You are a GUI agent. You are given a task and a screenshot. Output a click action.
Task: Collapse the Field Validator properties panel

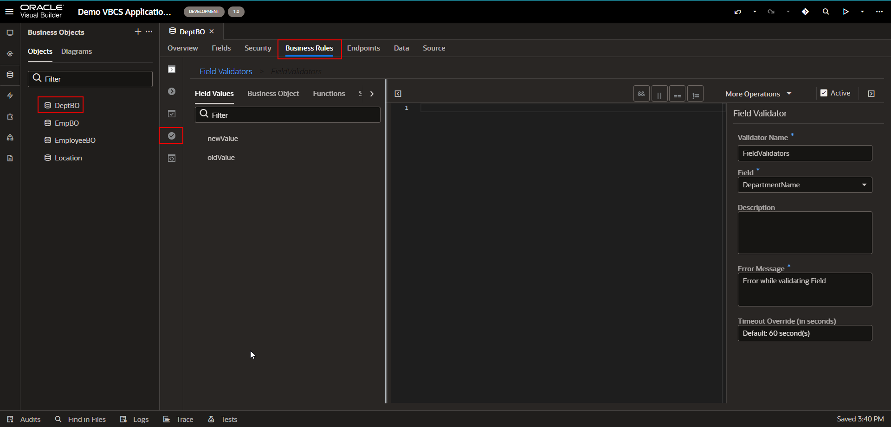tap(871, 94)
